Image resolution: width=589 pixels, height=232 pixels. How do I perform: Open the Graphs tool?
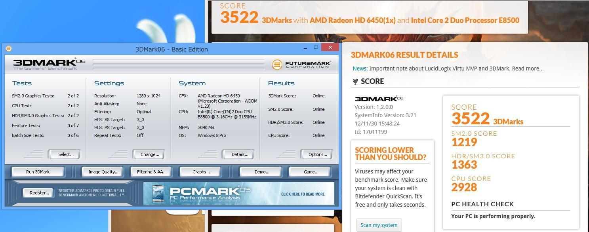(201, 172)
